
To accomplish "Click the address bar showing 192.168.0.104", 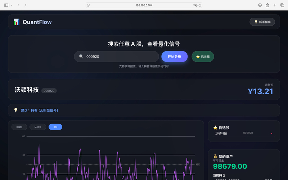I will pos(144,5).
